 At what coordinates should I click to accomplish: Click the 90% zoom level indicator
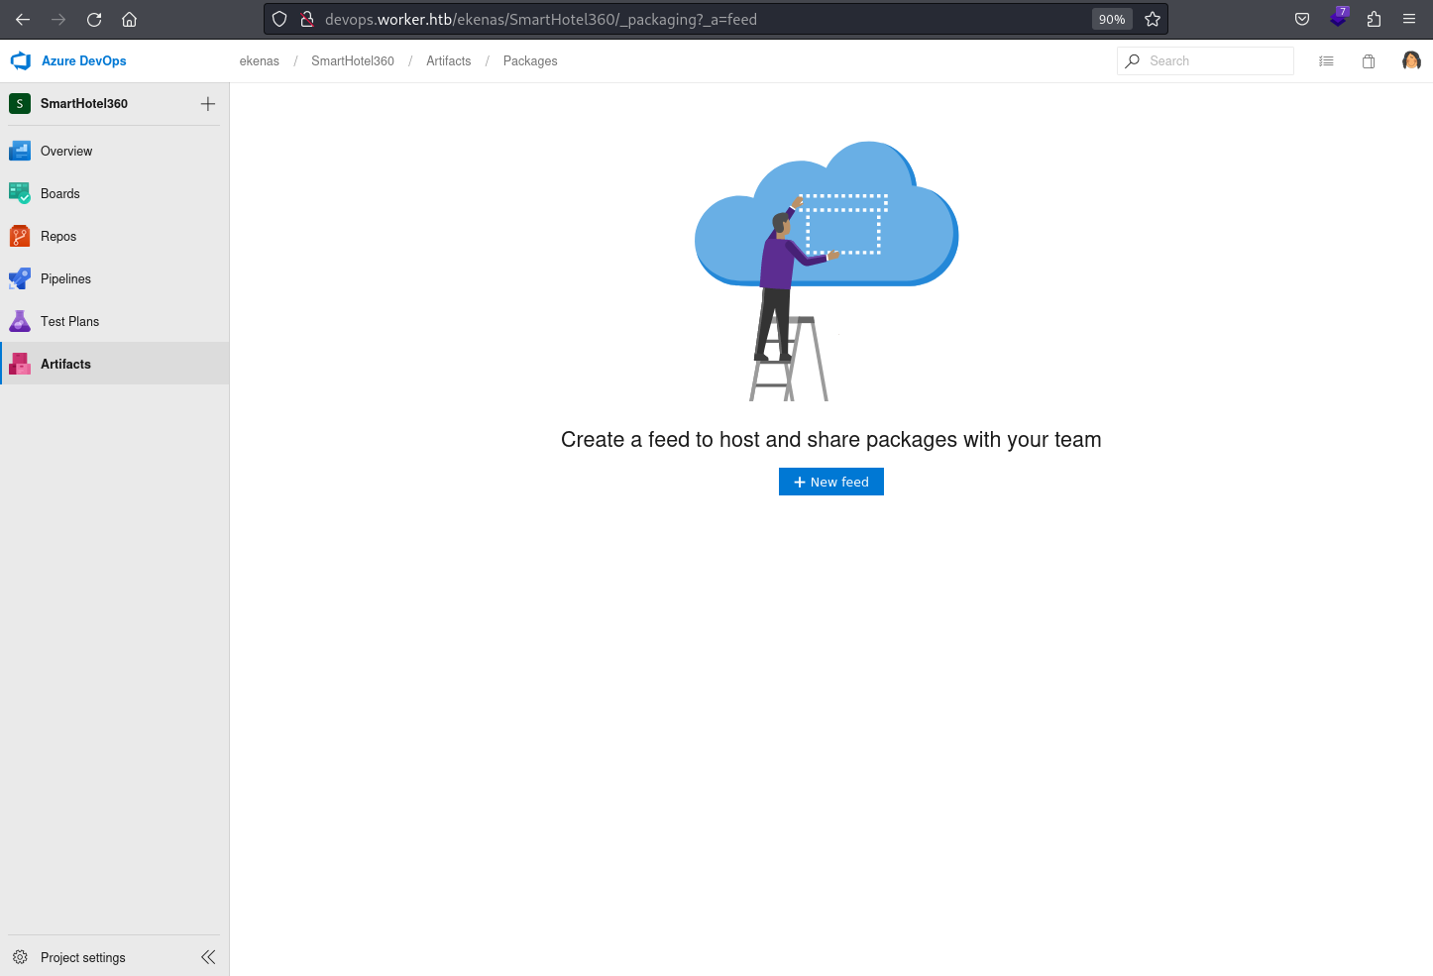pyautogui.click(x=1112, y=19)
